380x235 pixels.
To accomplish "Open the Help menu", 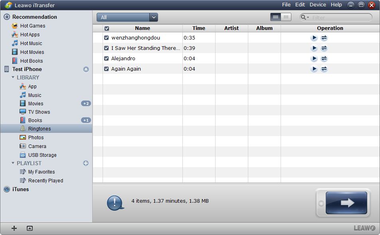I will [336, 5].
